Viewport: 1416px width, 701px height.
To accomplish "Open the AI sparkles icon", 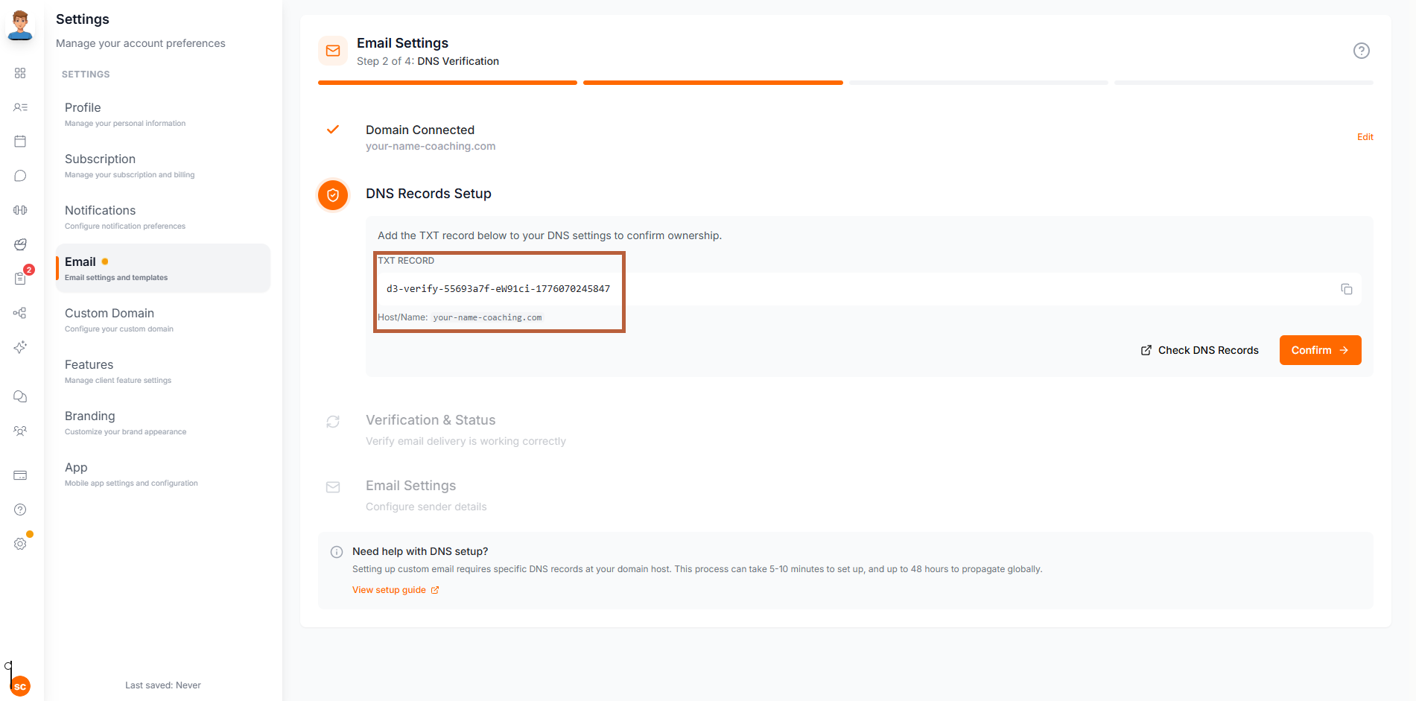I will 20,347.
